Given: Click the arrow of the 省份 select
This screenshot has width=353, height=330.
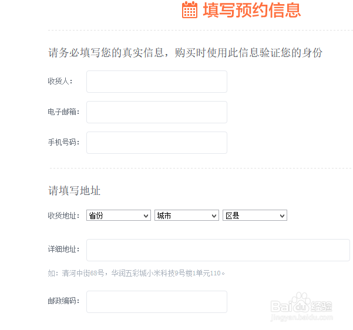Looking at the screenshot, I should [146, 216].
